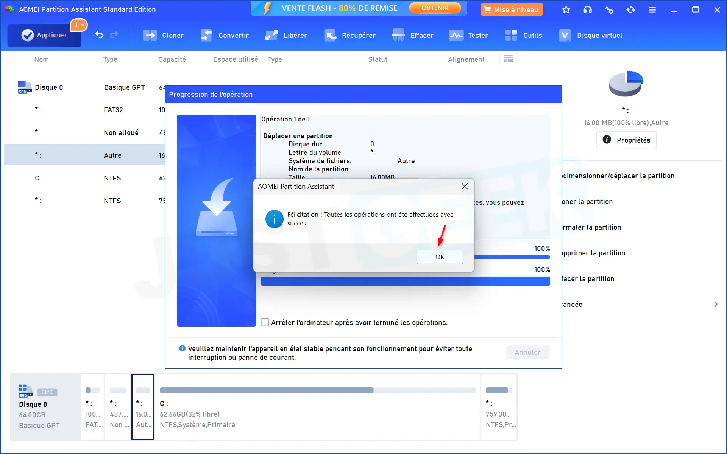The height and width of the screenshot is (454, 727).
Task: Click the Espace utilisé column header
Action: point(236,59)
